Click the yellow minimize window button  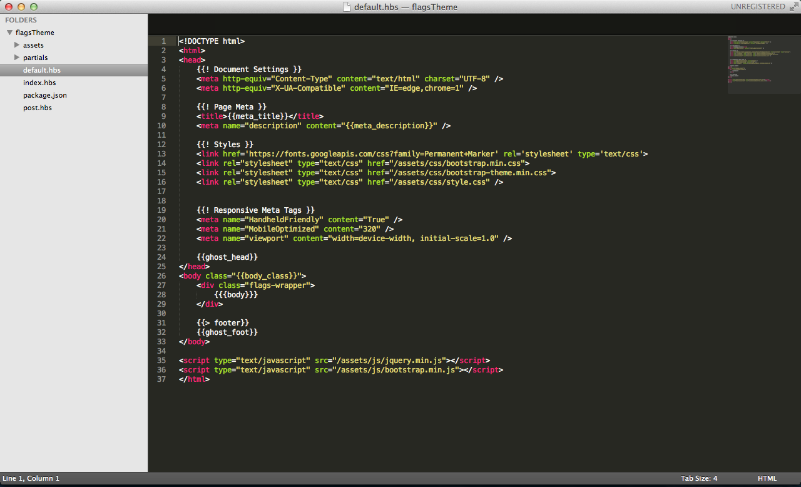click(21, 7)
